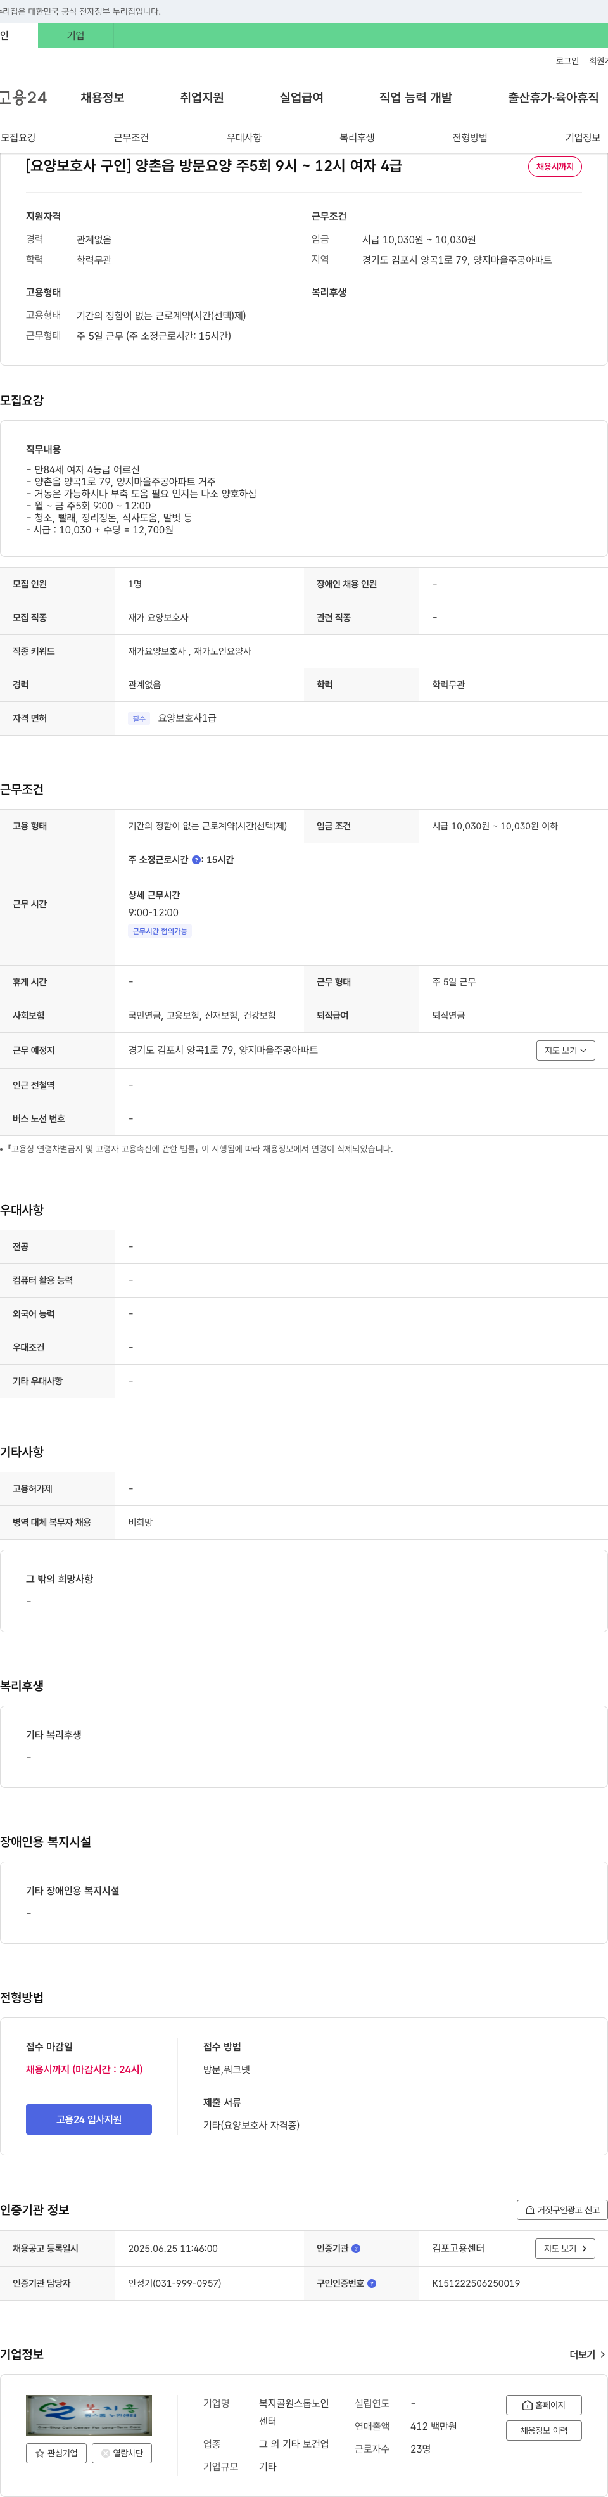Open the 취업지원 main menu
The image size is (608, 2497).
201,98
